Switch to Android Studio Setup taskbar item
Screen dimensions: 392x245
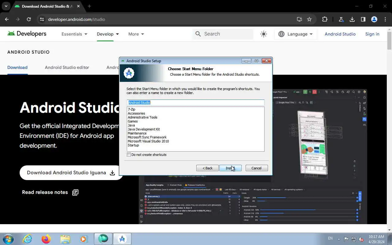tap(122, 239)
